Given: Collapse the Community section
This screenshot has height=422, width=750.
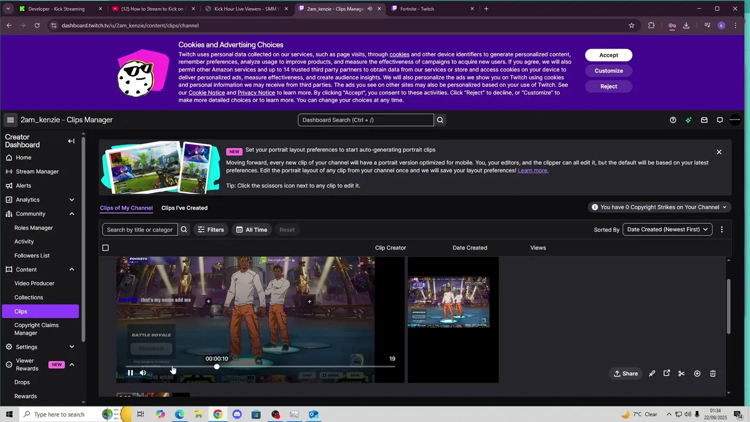Looking at the screenshot, I should coord(71,214).
